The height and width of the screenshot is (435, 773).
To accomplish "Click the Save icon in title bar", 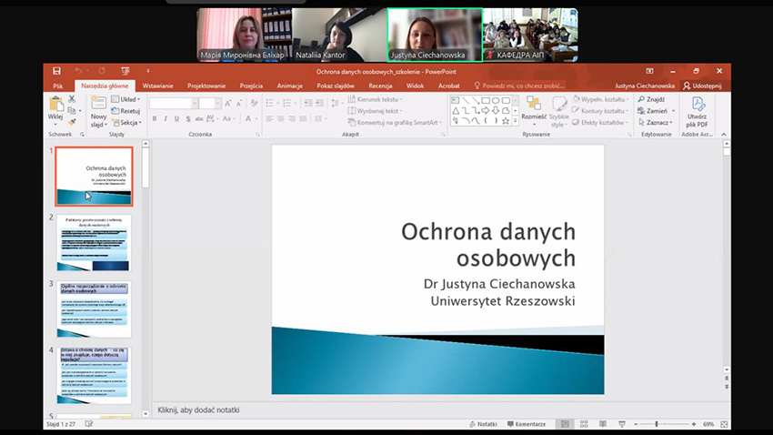I will pyautogui.click(x=56, y=71).
